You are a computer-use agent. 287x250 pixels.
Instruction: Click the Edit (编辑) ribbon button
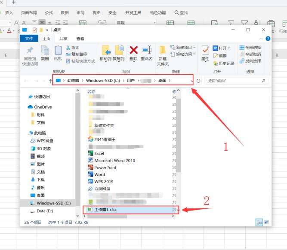[220, 56]
